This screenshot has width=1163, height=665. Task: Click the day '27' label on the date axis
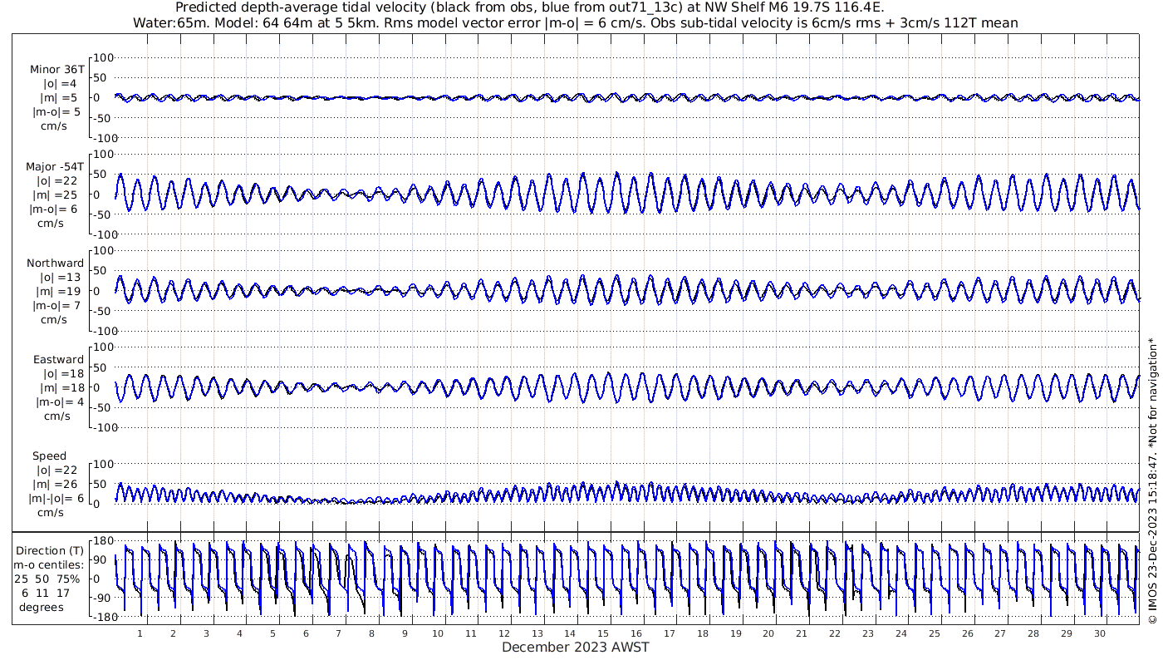(1000, 634)
